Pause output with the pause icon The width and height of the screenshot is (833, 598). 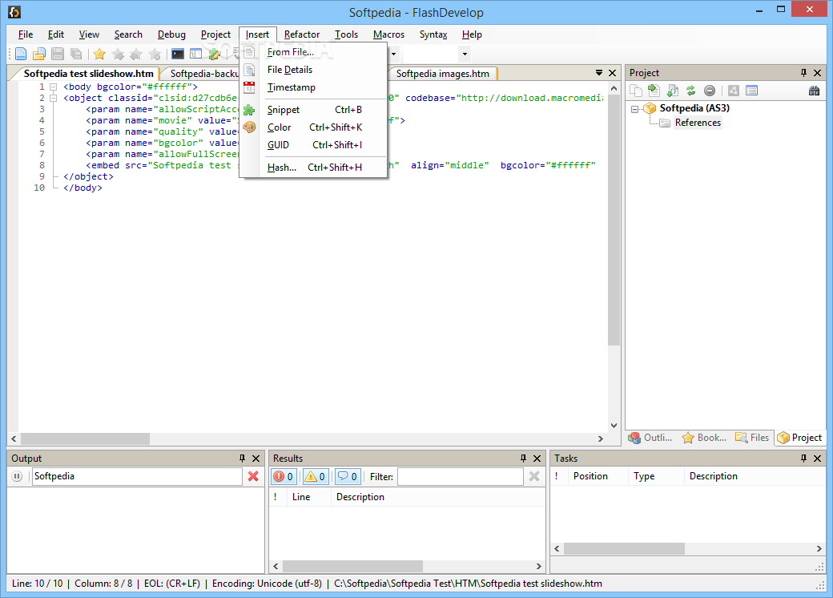click(17, 476)
